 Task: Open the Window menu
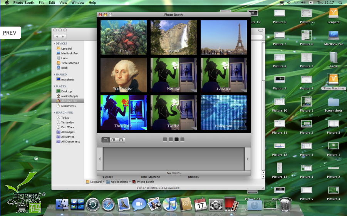78,3
